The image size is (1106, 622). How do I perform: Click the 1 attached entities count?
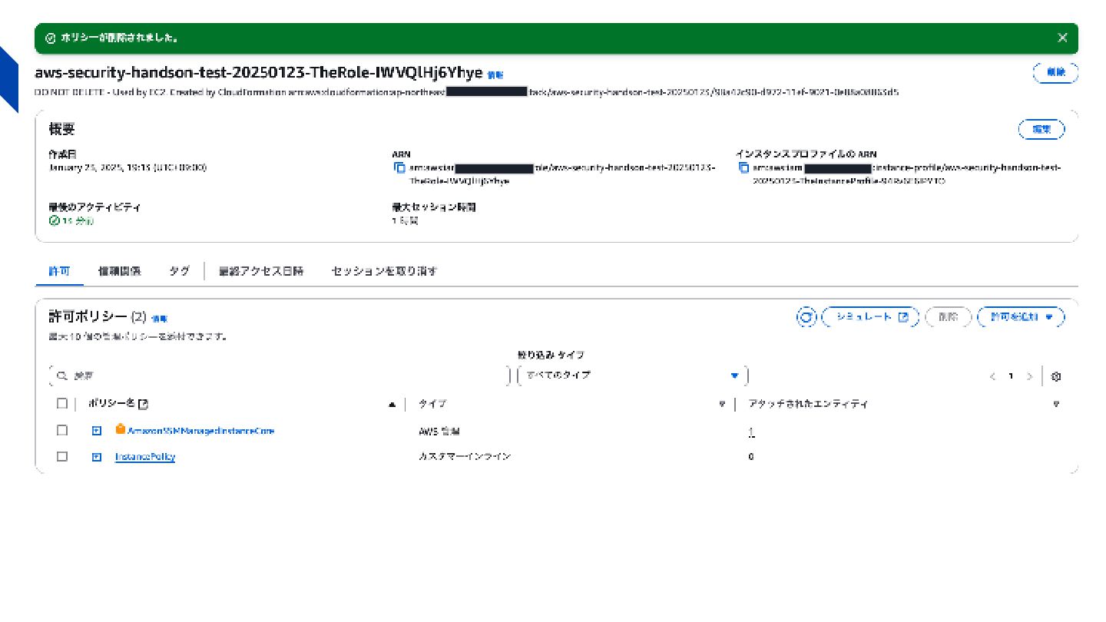click(751, 432)
